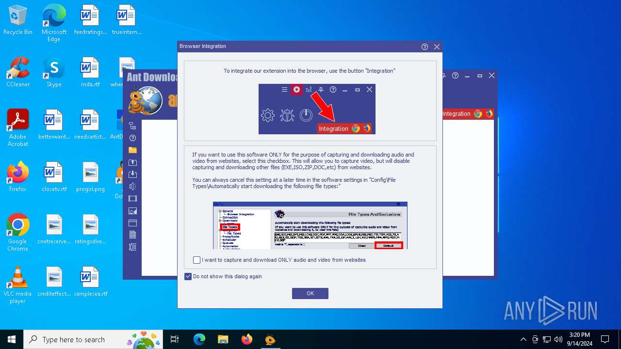The height and width of the screenshot is (349, 621).
Task: Open the Windows Start menu
Action: click(12, 339)
